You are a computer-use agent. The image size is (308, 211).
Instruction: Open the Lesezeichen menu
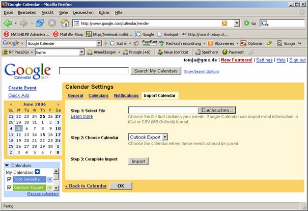click(x=83, y=13)
